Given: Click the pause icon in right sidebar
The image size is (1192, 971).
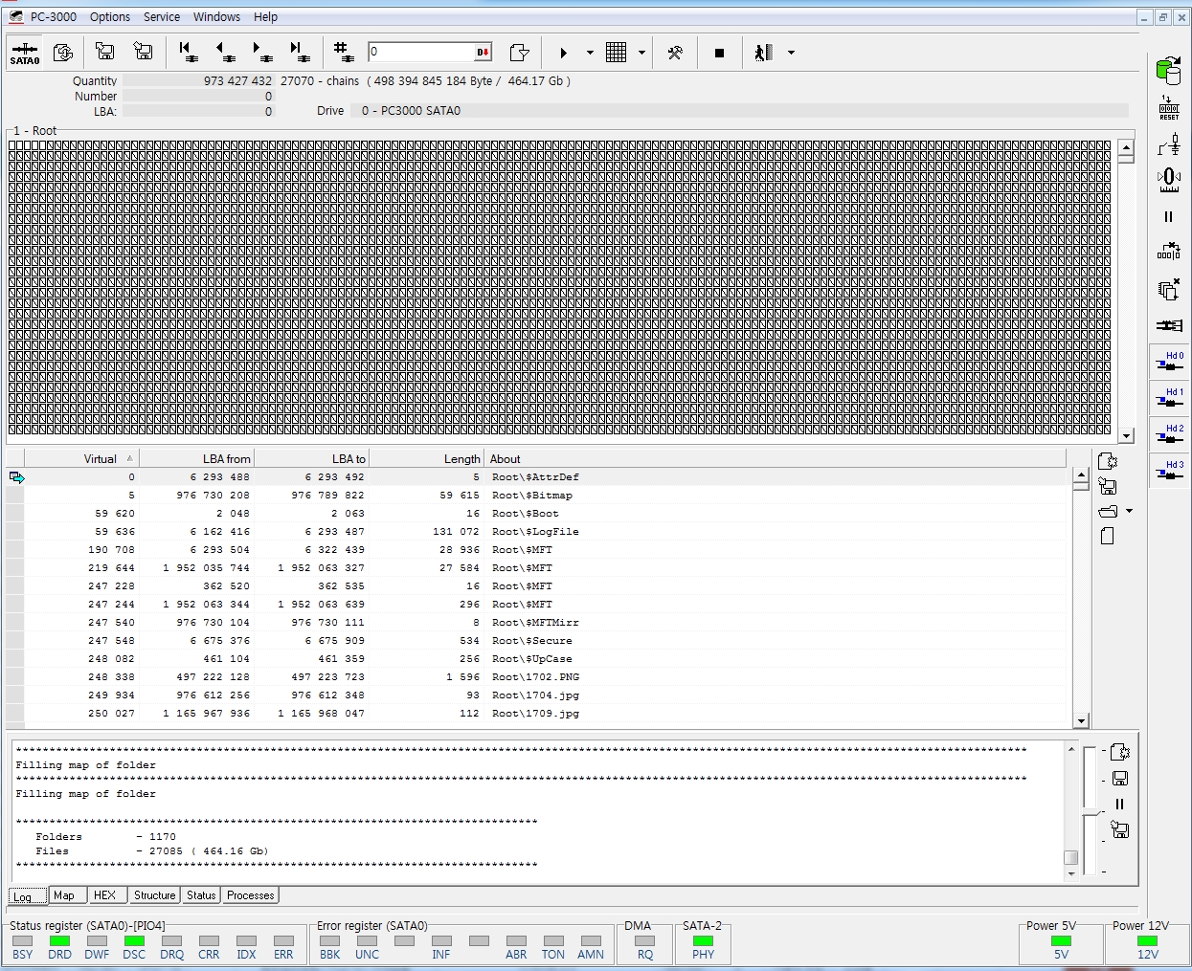Looking at the screenshot, I should pyautogui.click(x=1168, y=217).
